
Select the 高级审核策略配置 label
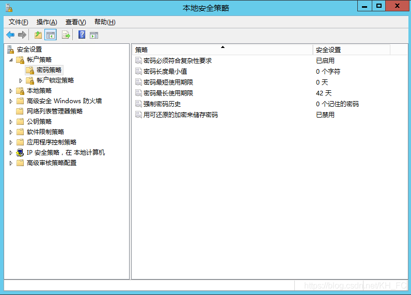click(52, 163)
